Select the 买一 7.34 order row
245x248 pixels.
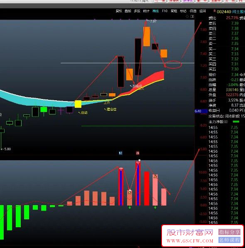coord(223,49)
